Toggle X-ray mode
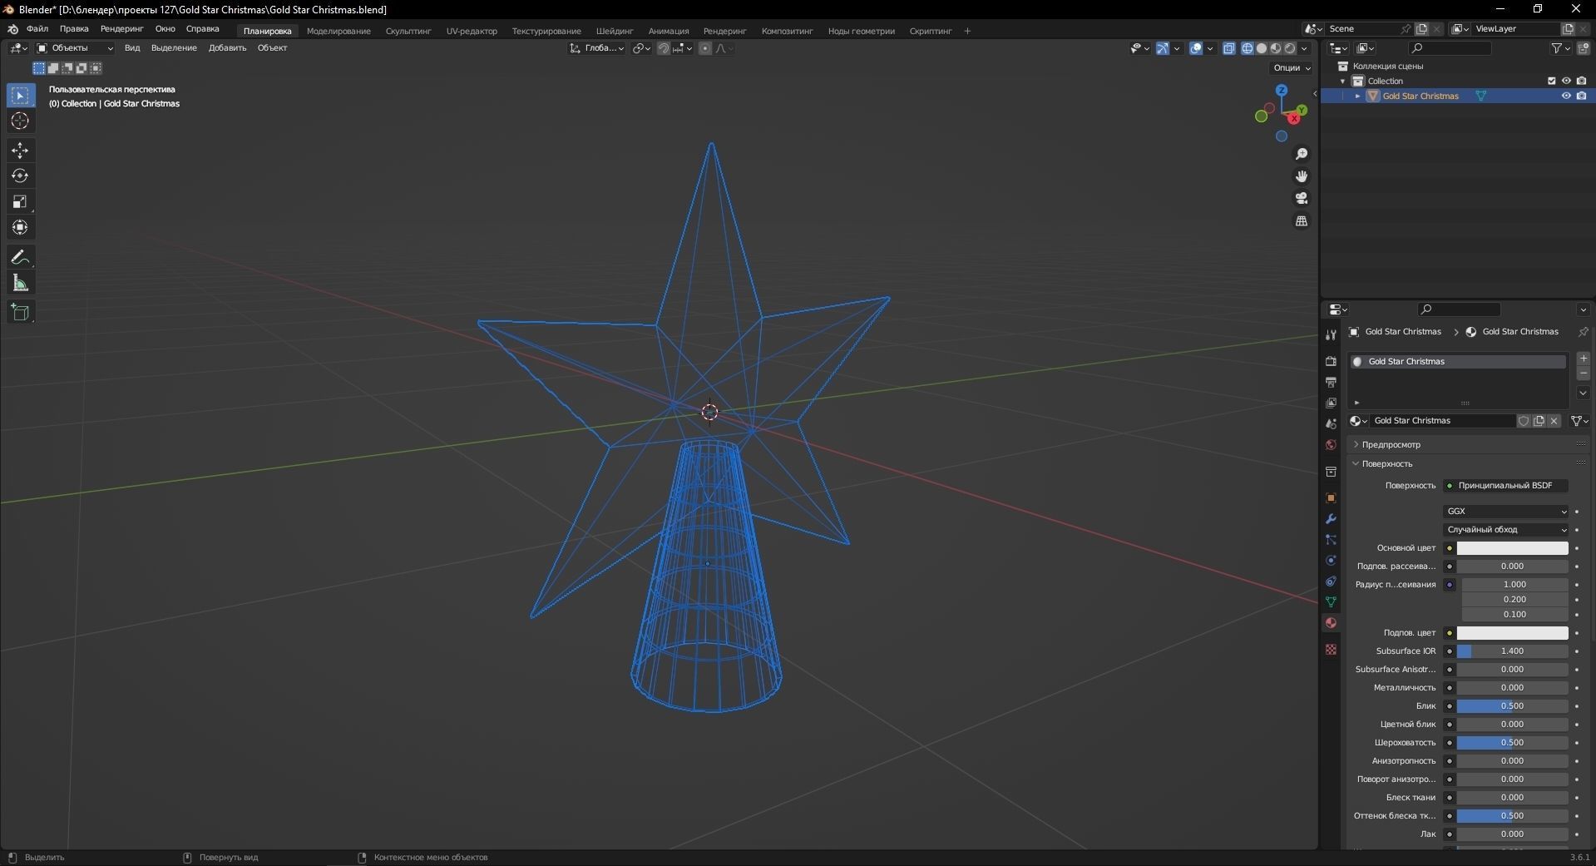Viewport: 1596px width, 866px height. [x=1229, y=48]
